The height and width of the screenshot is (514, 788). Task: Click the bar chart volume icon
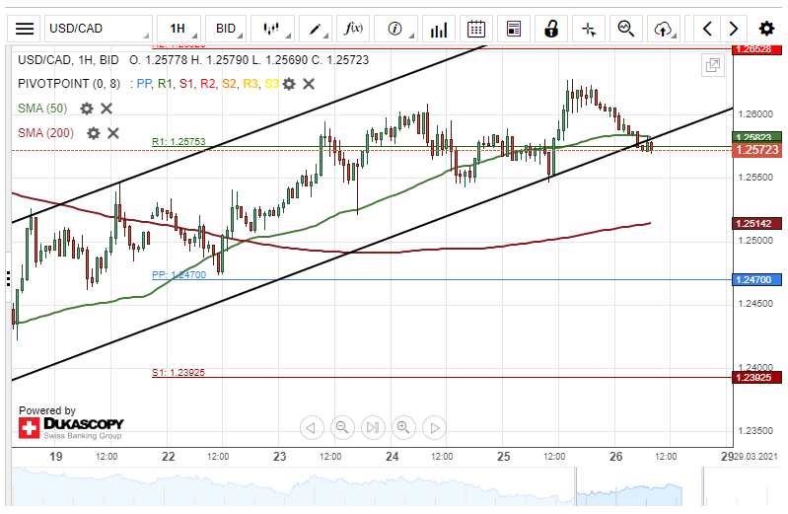(439, 29)
